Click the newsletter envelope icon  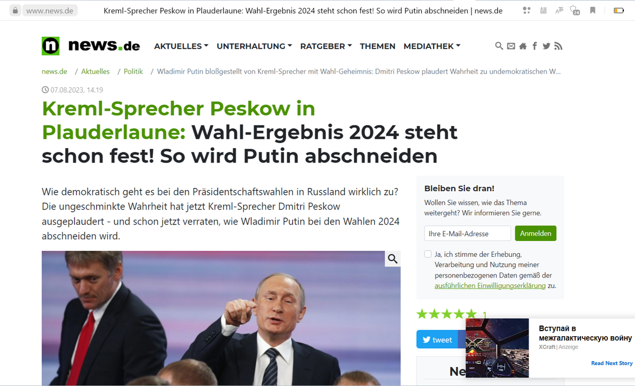click(x=511, y=46)
